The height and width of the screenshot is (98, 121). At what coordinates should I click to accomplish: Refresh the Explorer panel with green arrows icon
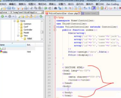pyautogui.click(x=41, y=16)
